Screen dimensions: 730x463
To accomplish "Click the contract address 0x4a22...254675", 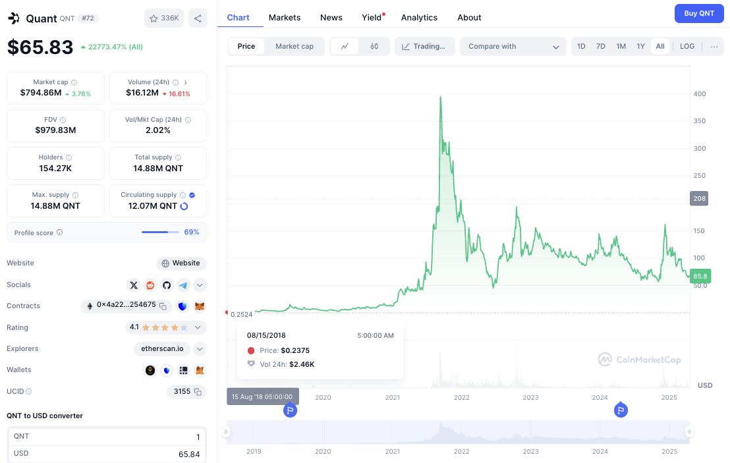I will (x=126, y=305).
